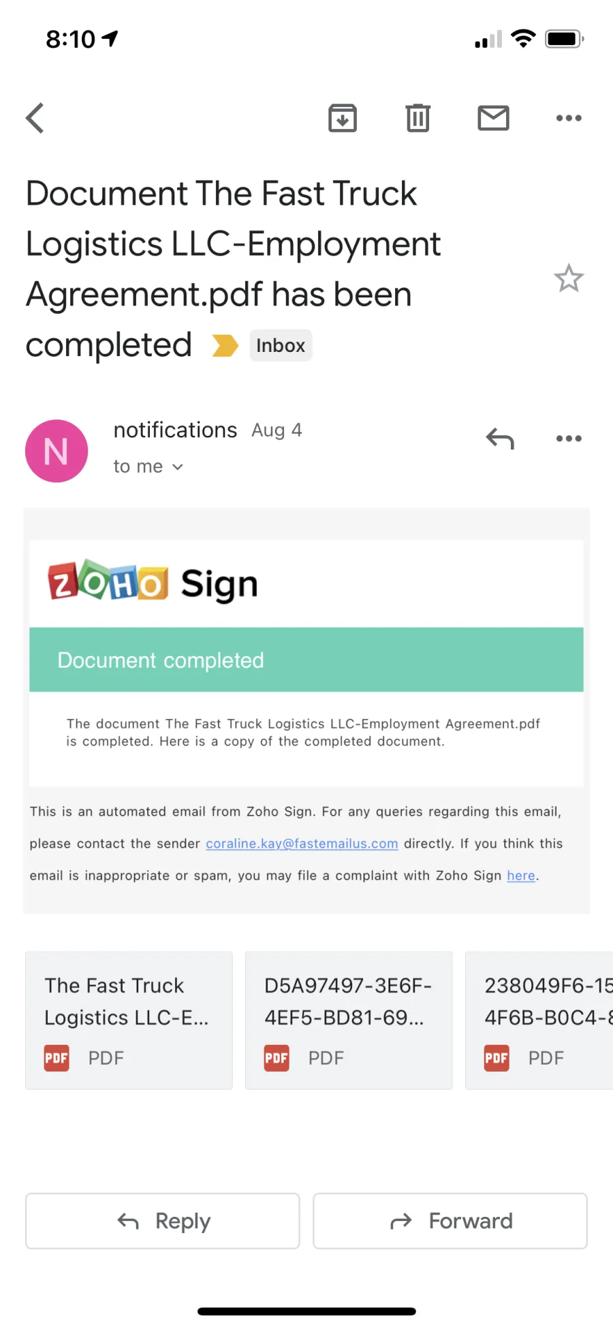This screenshot has height=1328, width=613.
Task: Star this email
Action: [569, 278]
